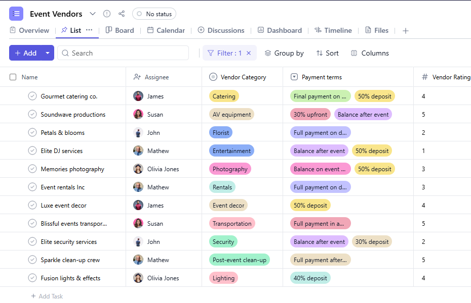The image size is (471, 303).
Task: Mark Luxe event decor task complete
Action: click(x=32, y=206)
